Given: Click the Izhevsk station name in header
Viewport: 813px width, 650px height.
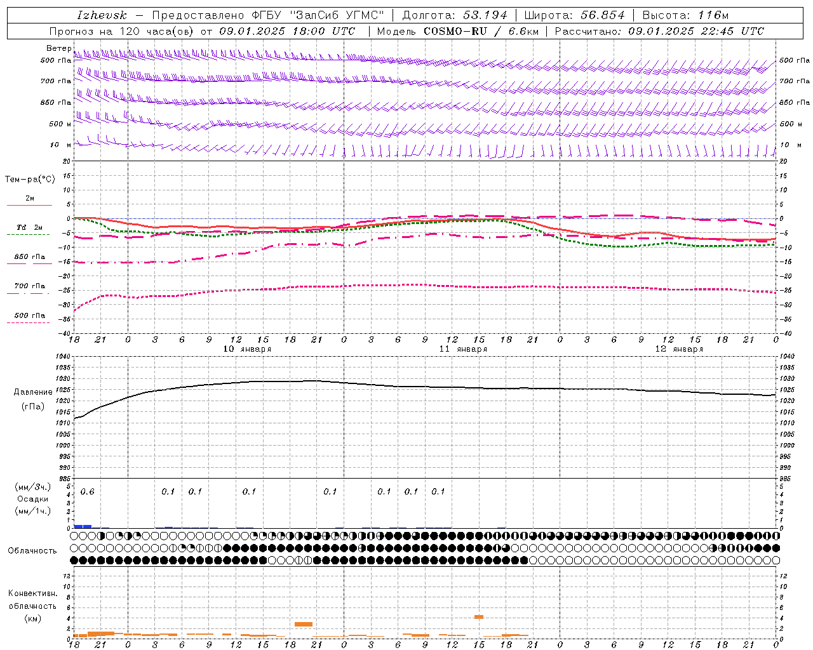Looking at the screenshot, I should pyautogui.click(x=102, y=16).
